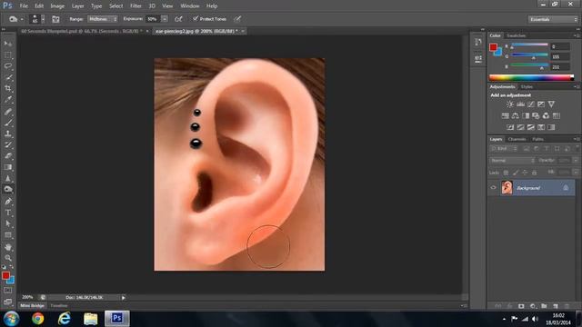Open the Range dropdown
582x327 pixels.
pos(103,19)
